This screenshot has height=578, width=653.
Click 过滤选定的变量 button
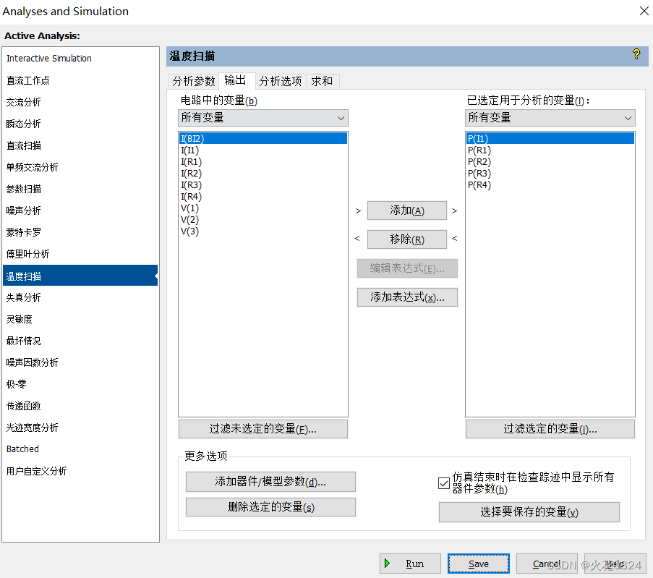[550, 429]
